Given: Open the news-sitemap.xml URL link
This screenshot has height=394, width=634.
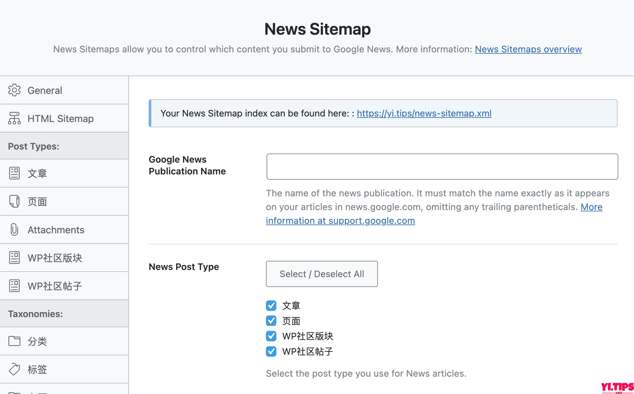Looking at the screenshot, I should 424,113.
